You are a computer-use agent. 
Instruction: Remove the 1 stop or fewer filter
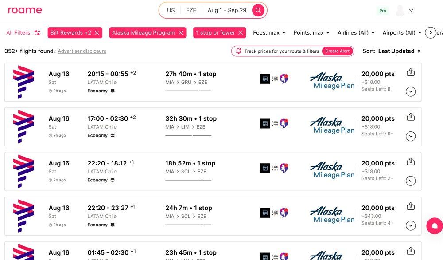241,33
